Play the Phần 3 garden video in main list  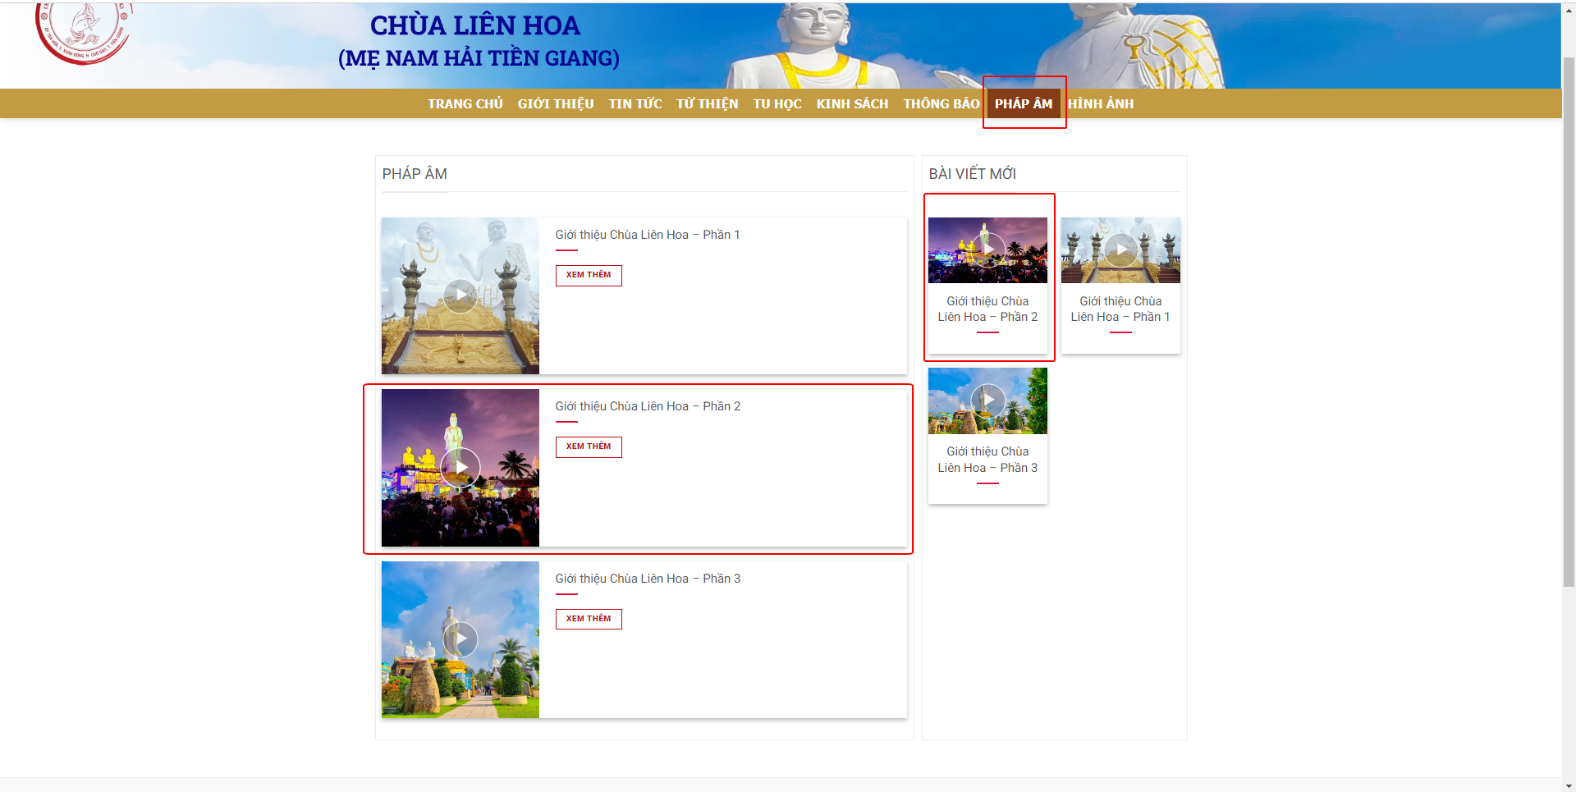(x=460, y=639)
